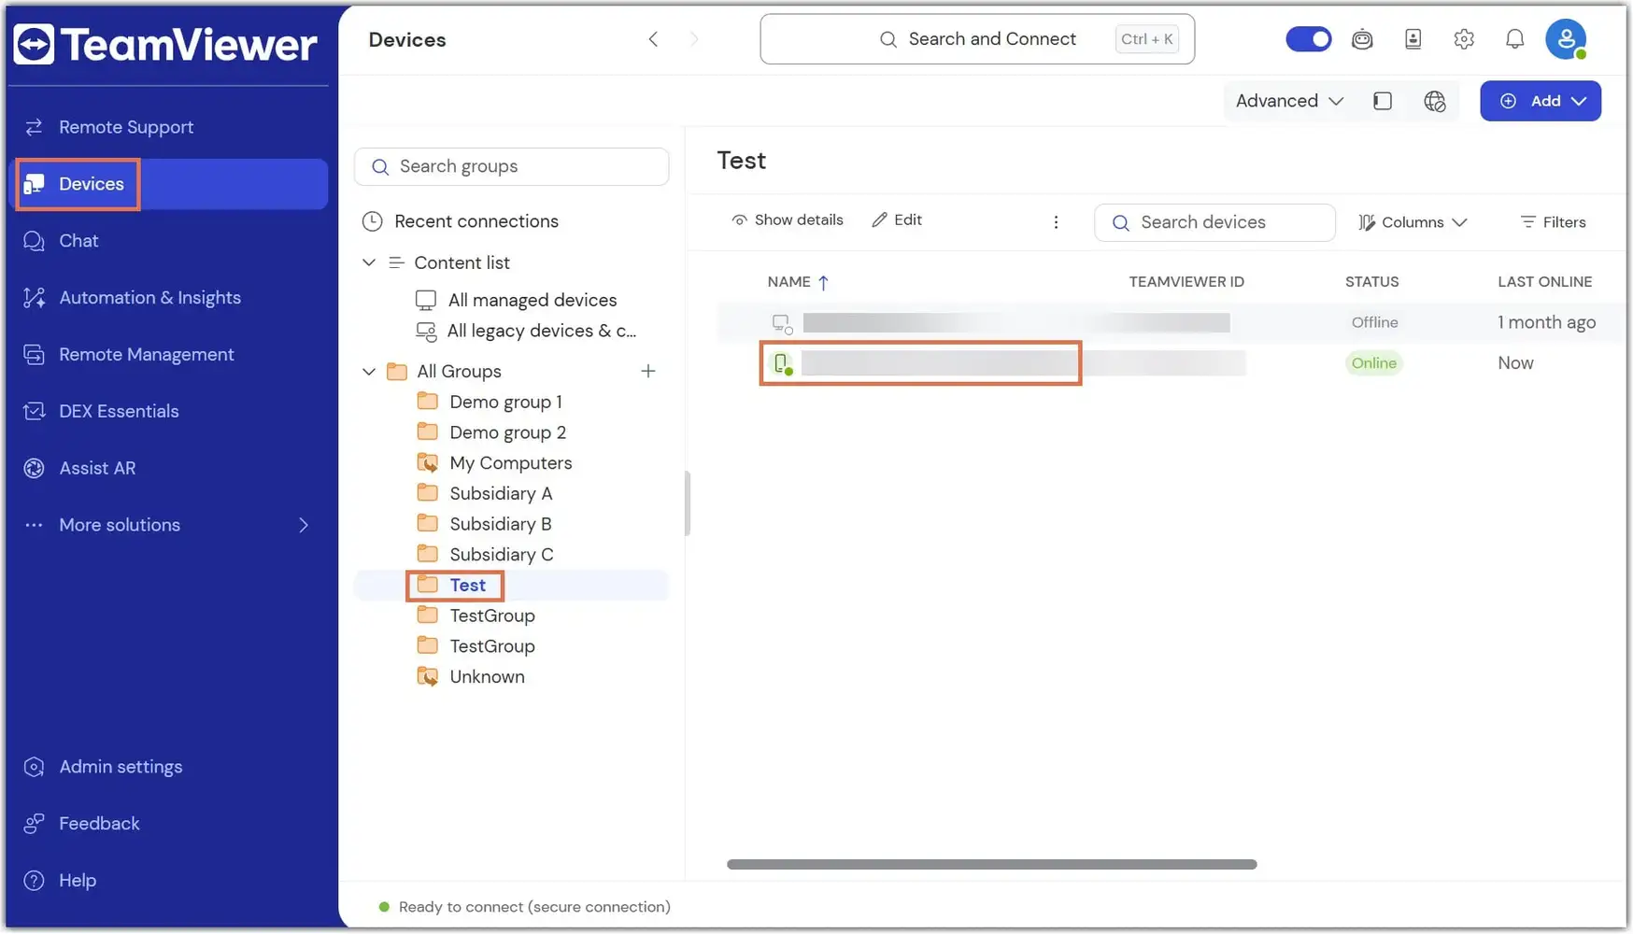Click the globe icon near Add
Viewport: 1633px width, 934px height.
[x=1435, y=101]
